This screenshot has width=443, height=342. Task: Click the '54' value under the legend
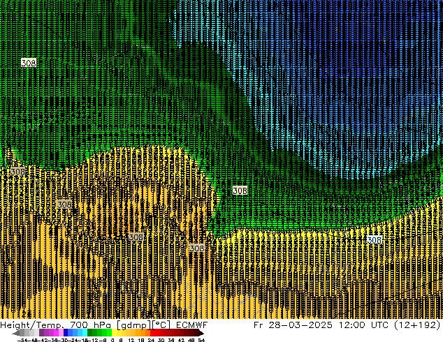(201, 340)
